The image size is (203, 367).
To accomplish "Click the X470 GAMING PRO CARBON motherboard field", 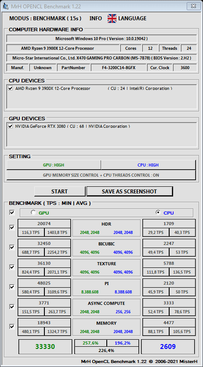I will click(101, 58).
